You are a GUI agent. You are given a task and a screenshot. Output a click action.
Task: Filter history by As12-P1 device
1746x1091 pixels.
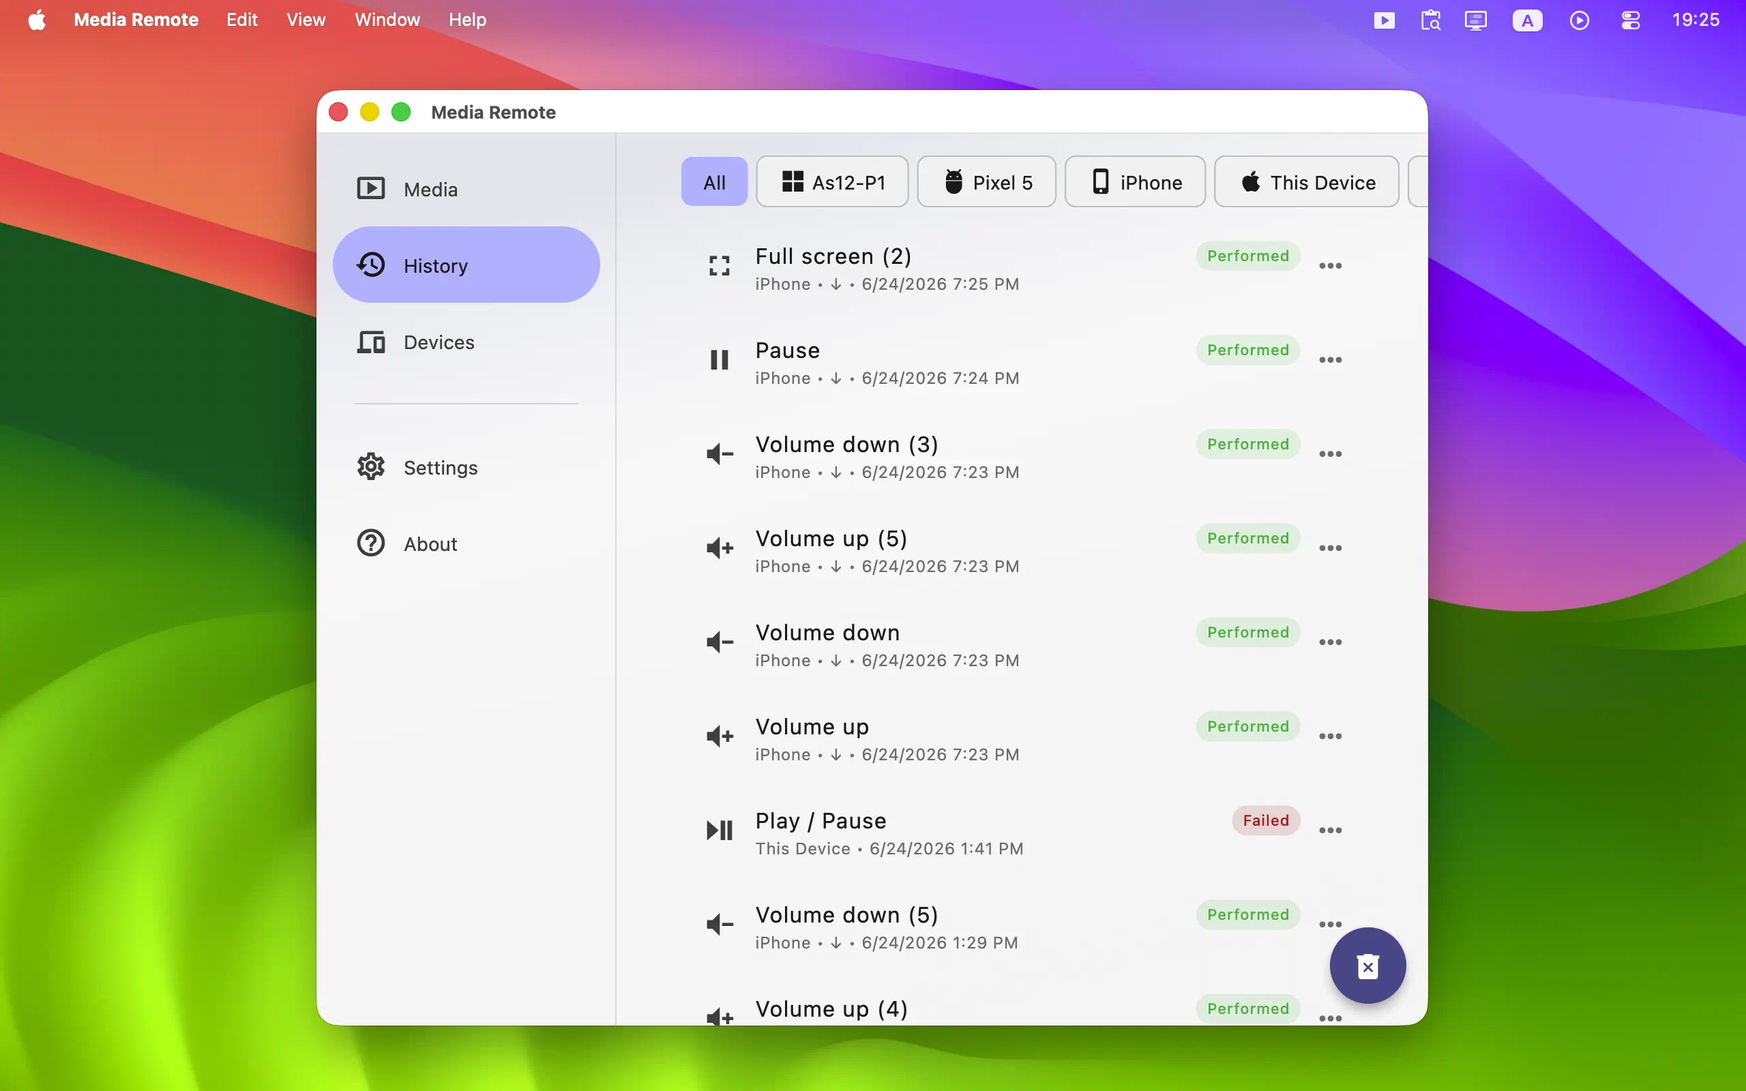tap(832, 182)
